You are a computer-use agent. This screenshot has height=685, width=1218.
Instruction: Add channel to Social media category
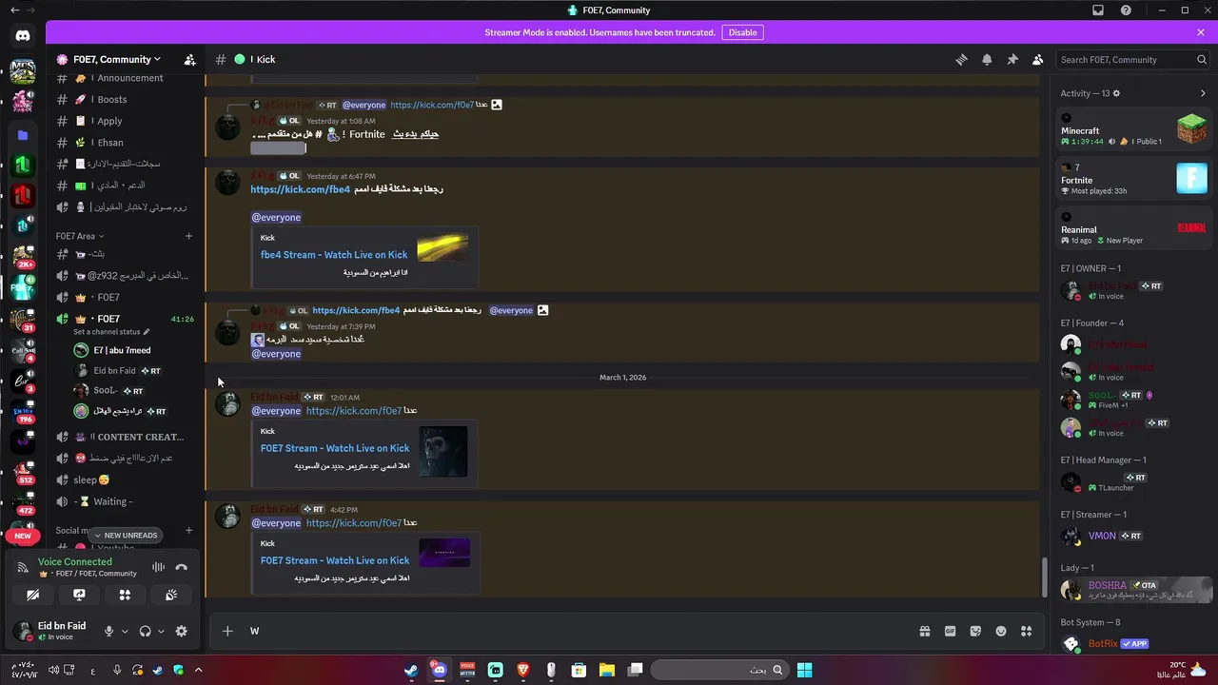(188, 530)
